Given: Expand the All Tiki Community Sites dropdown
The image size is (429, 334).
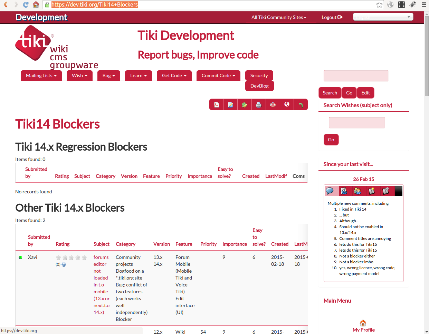Looking at the screenshot, I should pos(279,17).
